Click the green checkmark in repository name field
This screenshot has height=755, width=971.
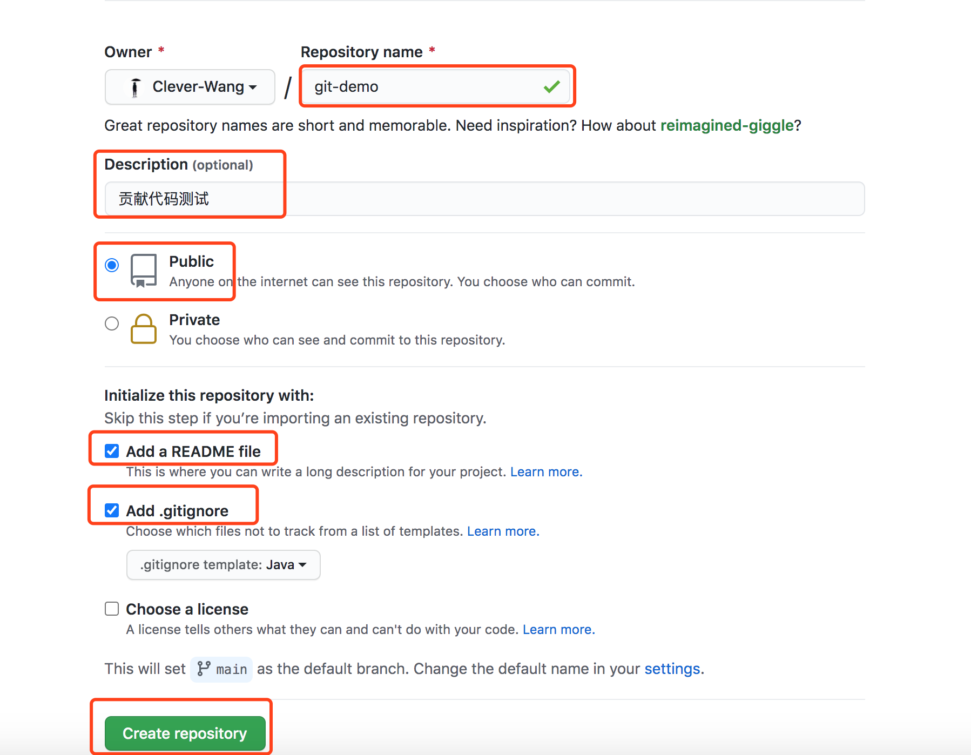pyautogui.click(x=552, y=86)
